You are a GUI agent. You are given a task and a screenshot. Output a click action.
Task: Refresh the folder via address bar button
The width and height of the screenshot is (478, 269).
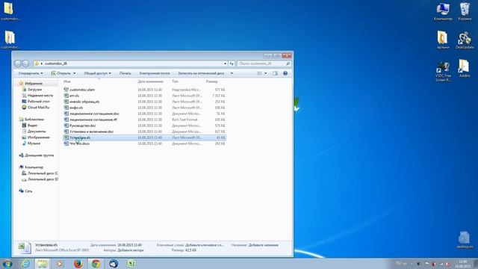coord(232,64)
